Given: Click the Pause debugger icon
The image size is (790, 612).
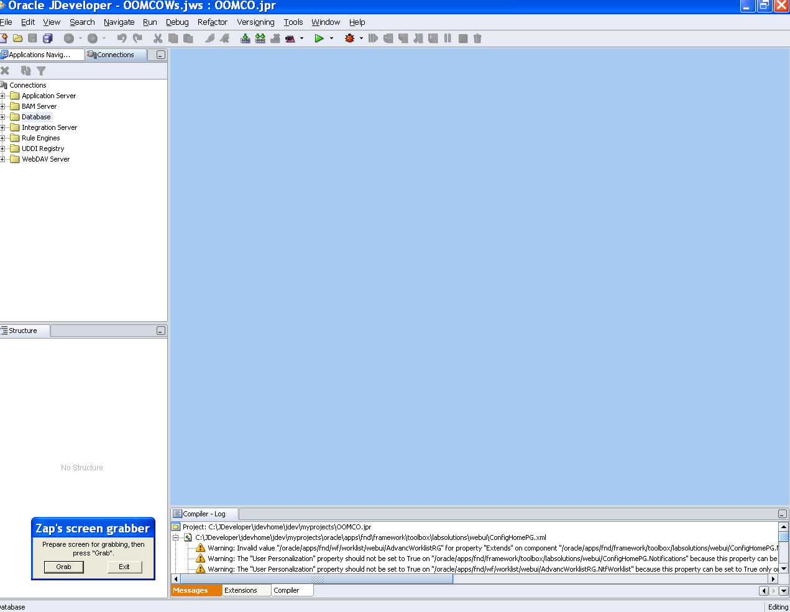Looking at the screenshot, I should coord(448,39).
